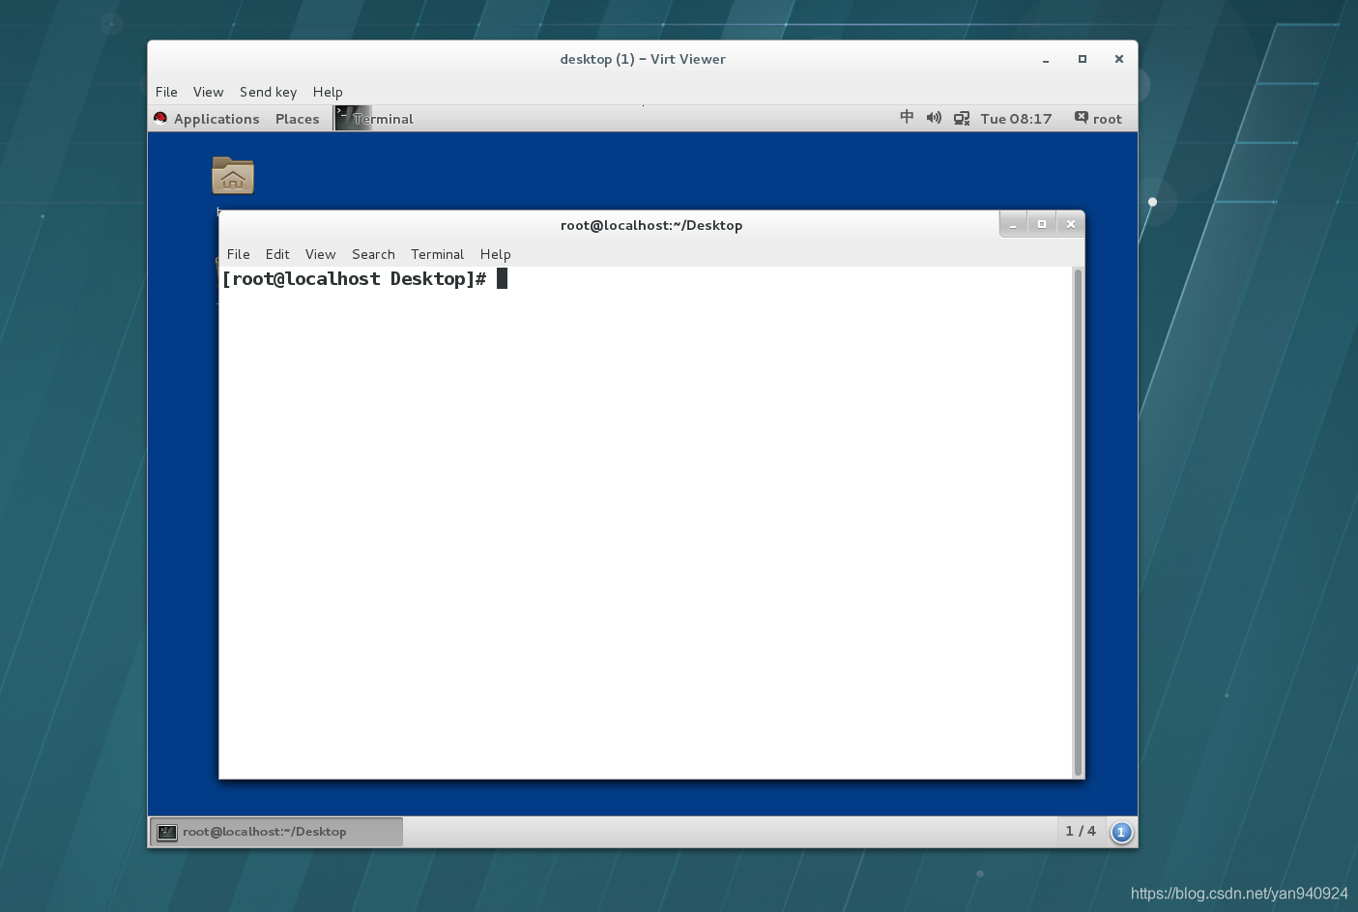Click the 1 / 4 workspace switcher
This screenshot has width=1358, height=912.
(1081, 831)
